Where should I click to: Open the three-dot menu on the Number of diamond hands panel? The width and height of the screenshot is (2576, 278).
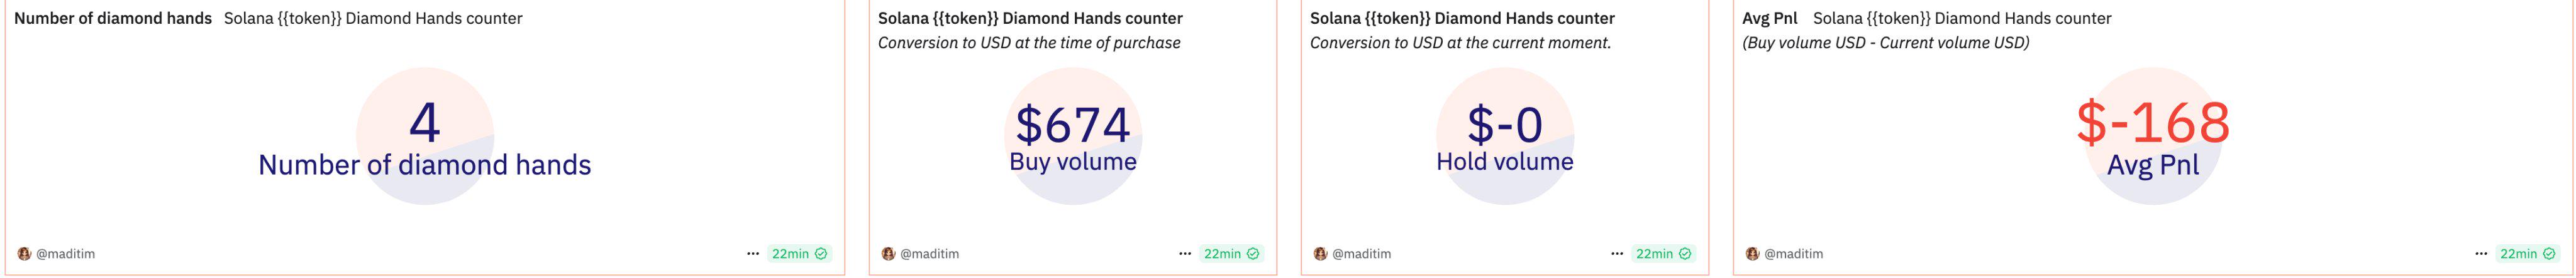pyautogui.click(x=753, y=254)
